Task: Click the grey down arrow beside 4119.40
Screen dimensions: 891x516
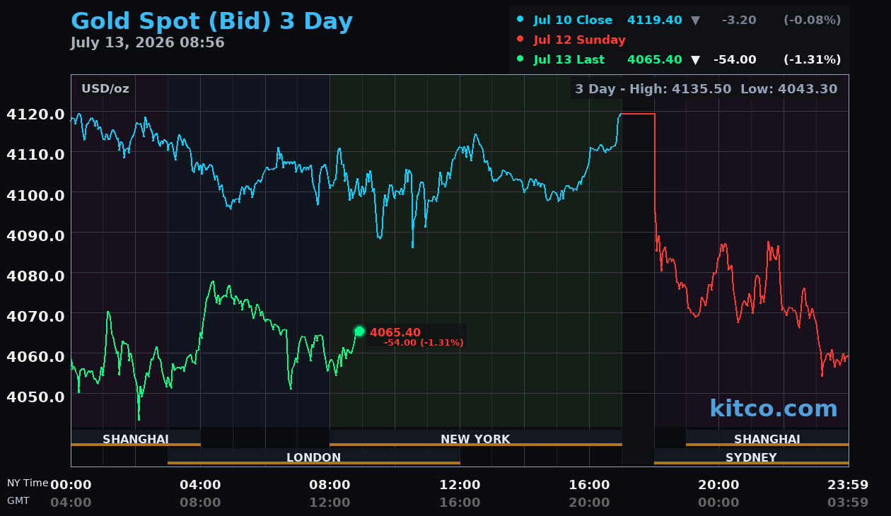Action: (695, 20)
